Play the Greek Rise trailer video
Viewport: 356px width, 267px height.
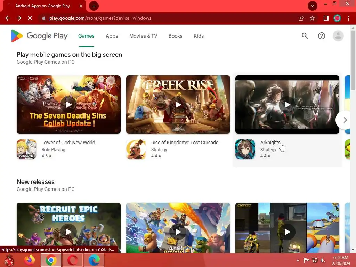click(178, 105)
